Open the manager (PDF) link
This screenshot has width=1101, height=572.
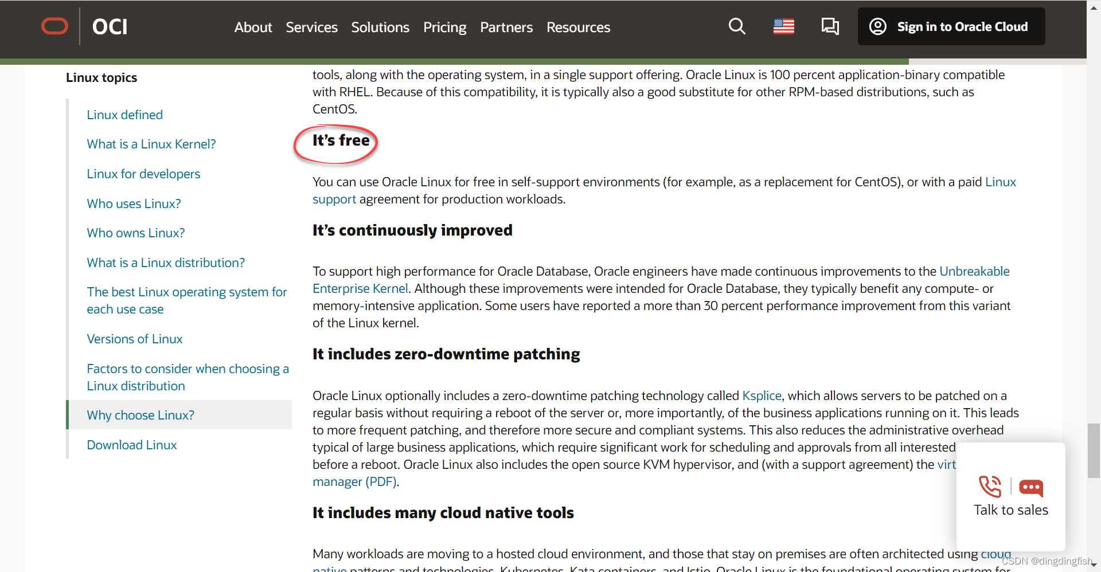click(354, 481)
